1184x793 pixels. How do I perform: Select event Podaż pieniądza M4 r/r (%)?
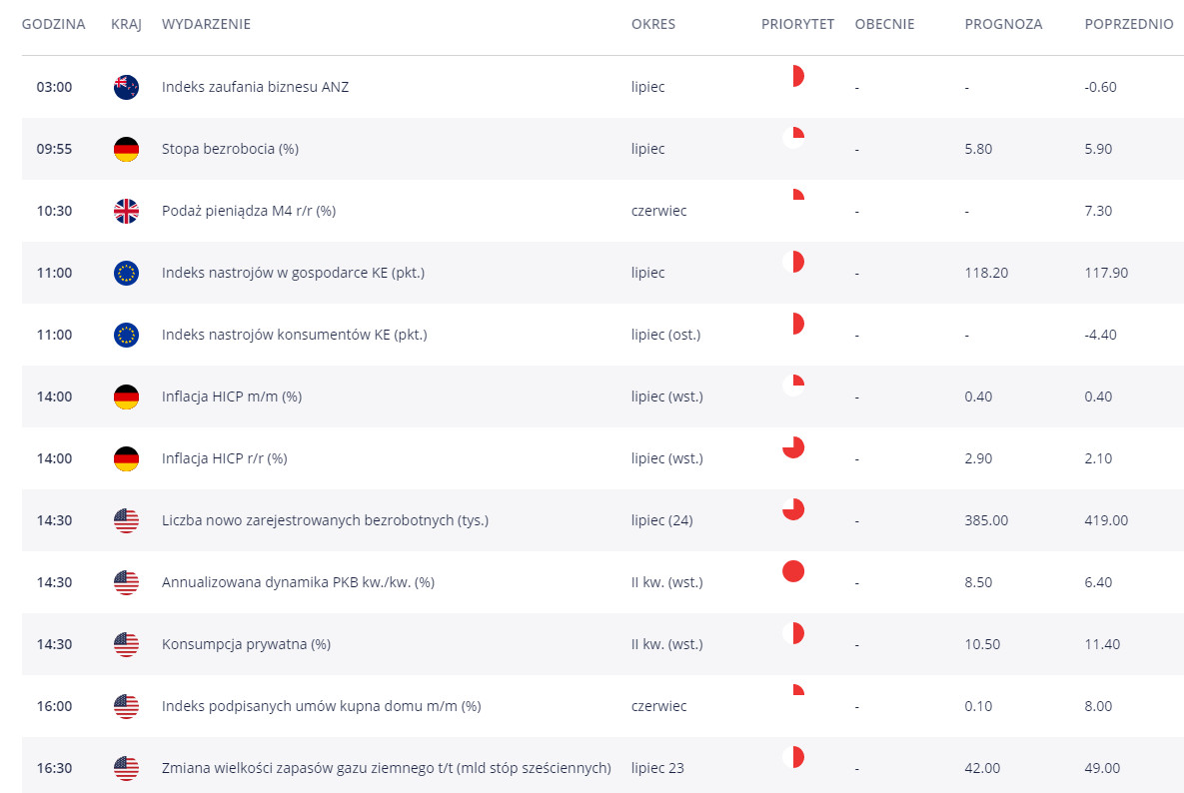[249, 211]
